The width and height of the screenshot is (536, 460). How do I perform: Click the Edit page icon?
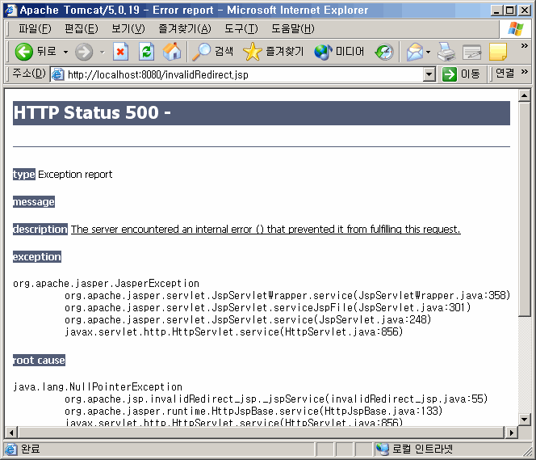(471, 52)
